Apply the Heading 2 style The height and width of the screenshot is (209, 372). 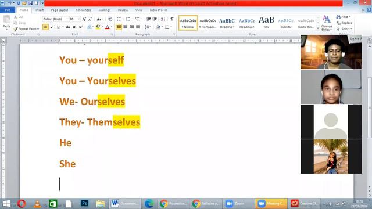click(246, 23)
